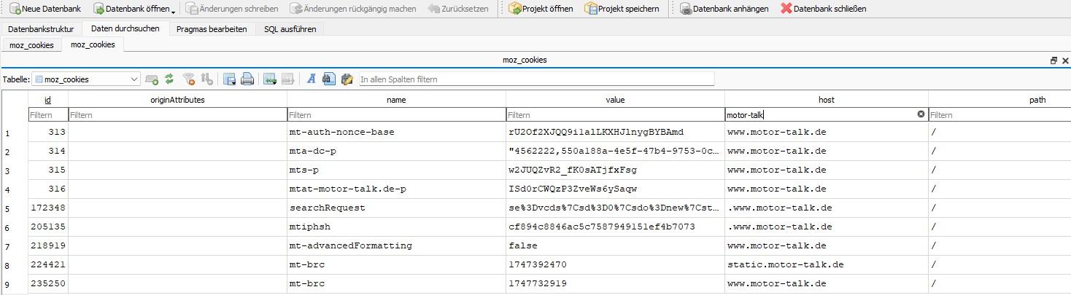Sort by the id column header

coord(47,99)
